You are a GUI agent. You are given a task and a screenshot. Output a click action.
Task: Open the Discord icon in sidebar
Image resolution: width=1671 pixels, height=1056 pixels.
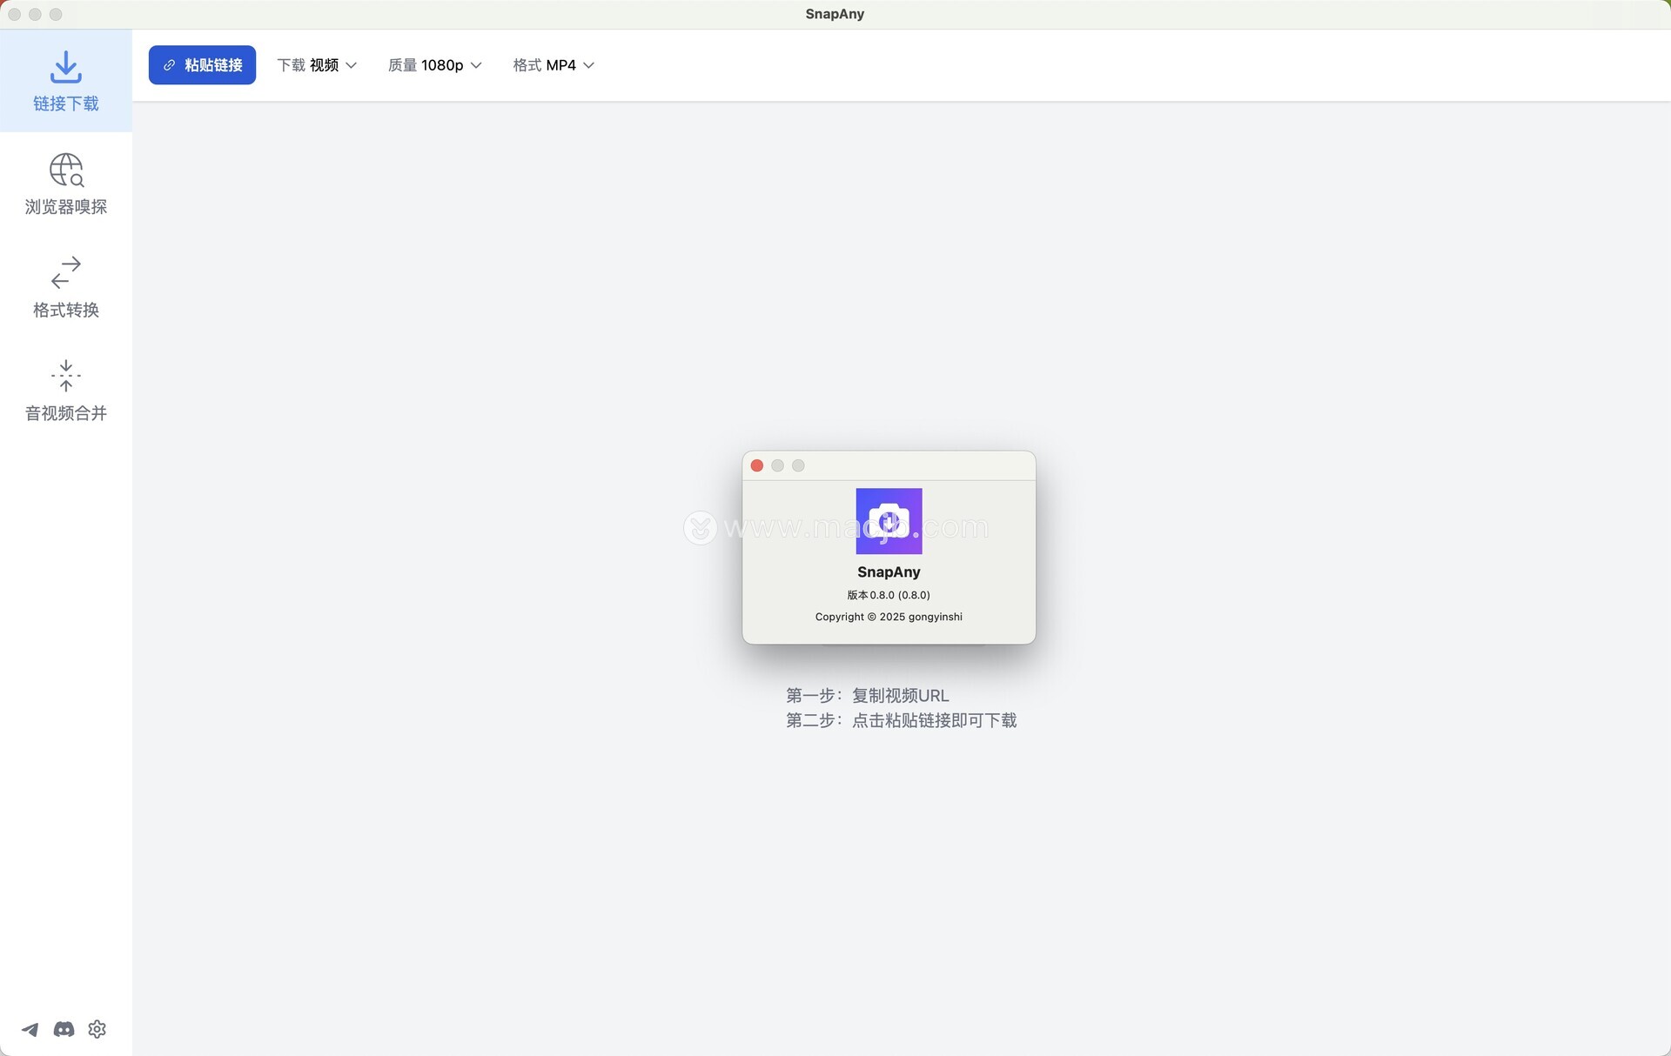pos(64,1029)
